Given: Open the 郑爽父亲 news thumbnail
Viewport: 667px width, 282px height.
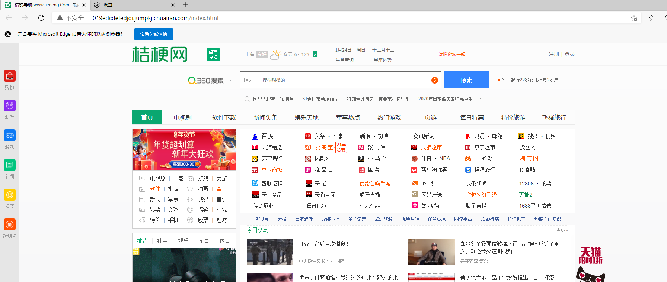Looking at the screenshot, I should [431, 252].
